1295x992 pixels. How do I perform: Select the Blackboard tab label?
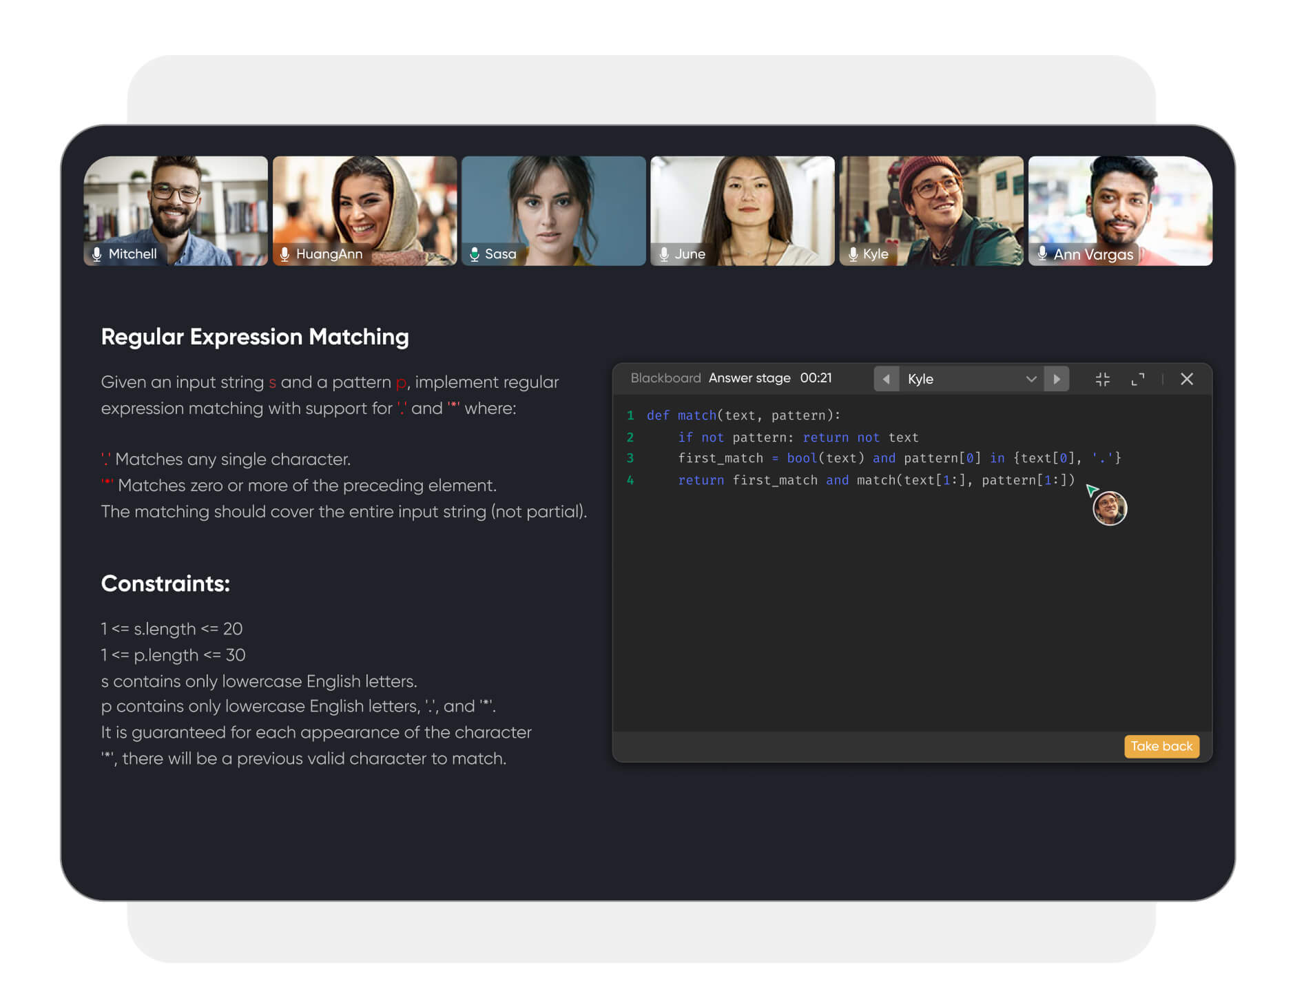coord(665,378)
